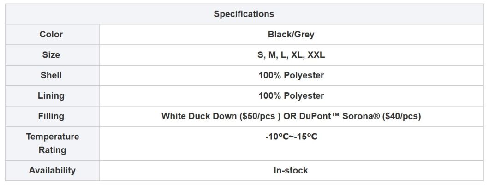Image resolution: width=489 pixels, height=191 pixels.
Task: Click the Shell 100% Polyester value
Action: click(291, 75)
